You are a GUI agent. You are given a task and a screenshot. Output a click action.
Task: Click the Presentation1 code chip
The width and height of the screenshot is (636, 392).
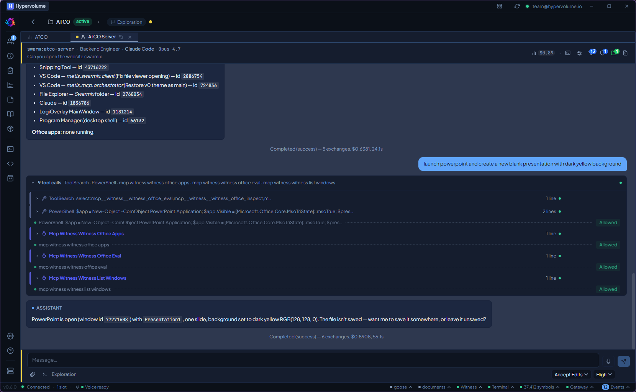[x=162, y=320]
